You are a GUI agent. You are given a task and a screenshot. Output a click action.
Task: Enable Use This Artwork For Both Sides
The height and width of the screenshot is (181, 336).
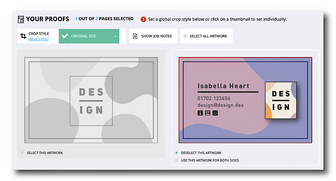point(177,160)
